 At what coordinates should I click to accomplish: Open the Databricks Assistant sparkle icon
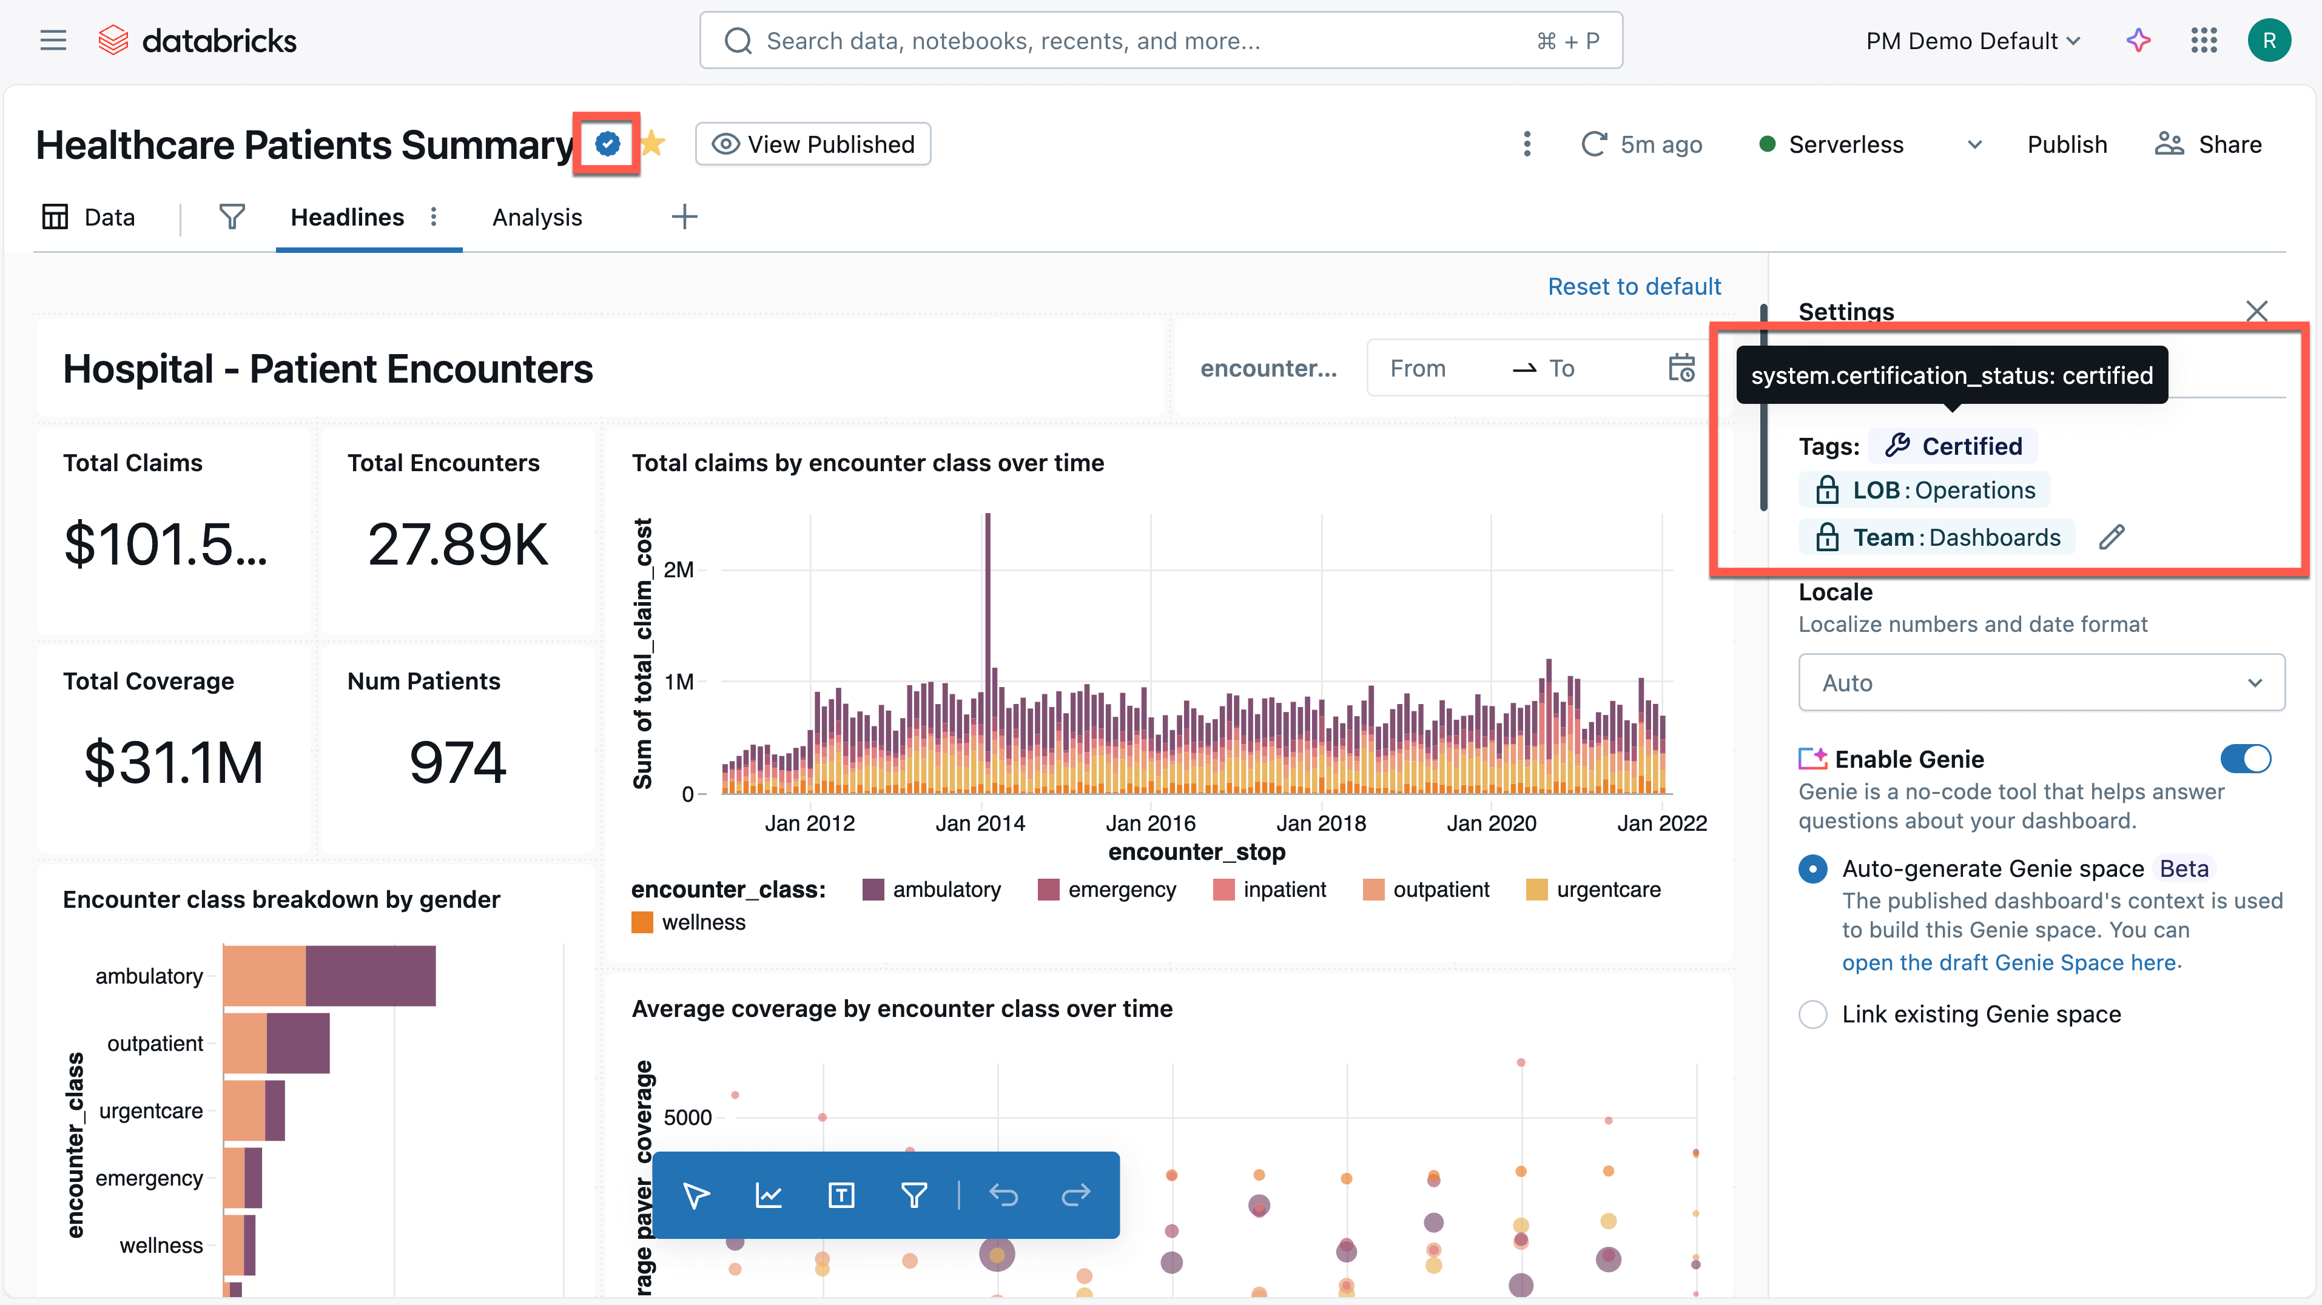pos(2138,41)
